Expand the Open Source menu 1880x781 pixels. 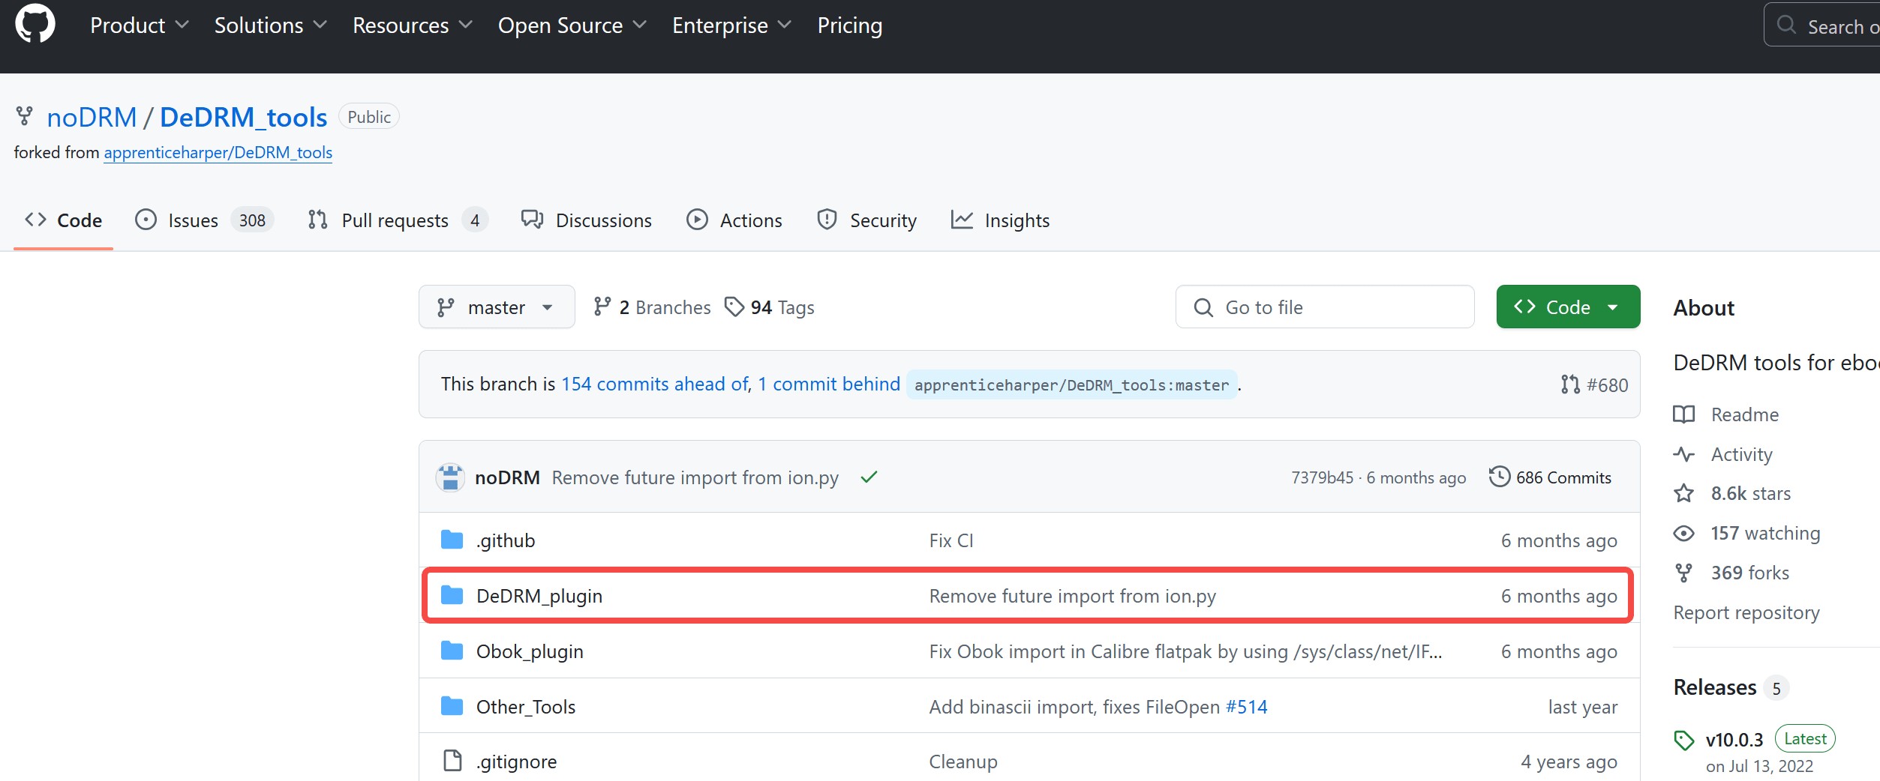tap(572, 25)
